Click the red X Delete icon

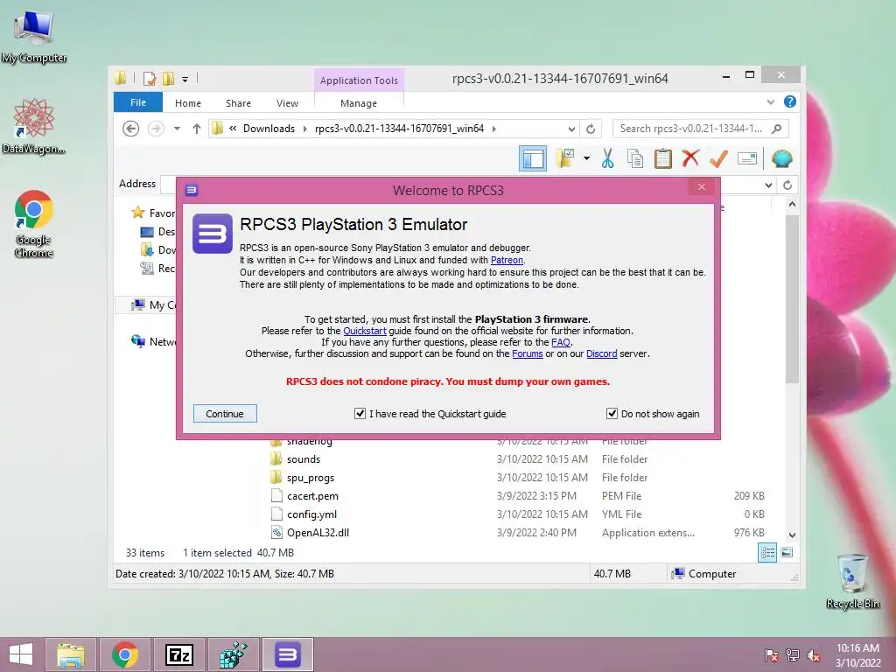690,158
